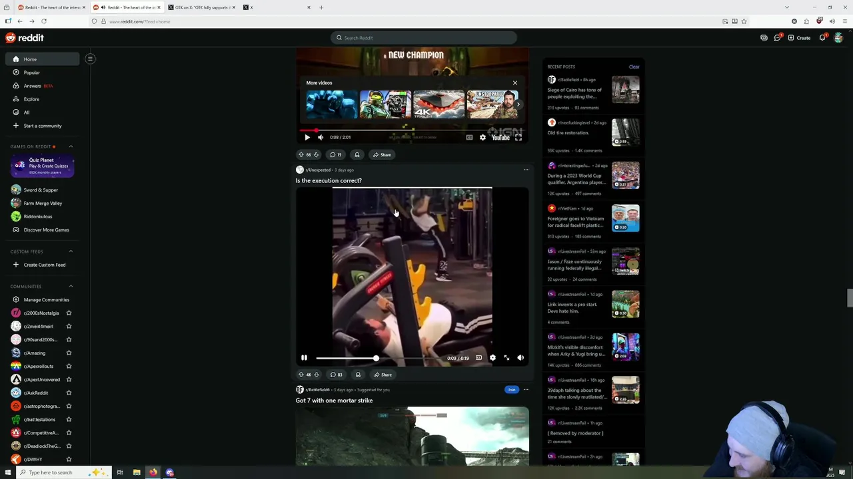Toggle captions on the gym video
853x479 pixels.
(x=478, y=358)
